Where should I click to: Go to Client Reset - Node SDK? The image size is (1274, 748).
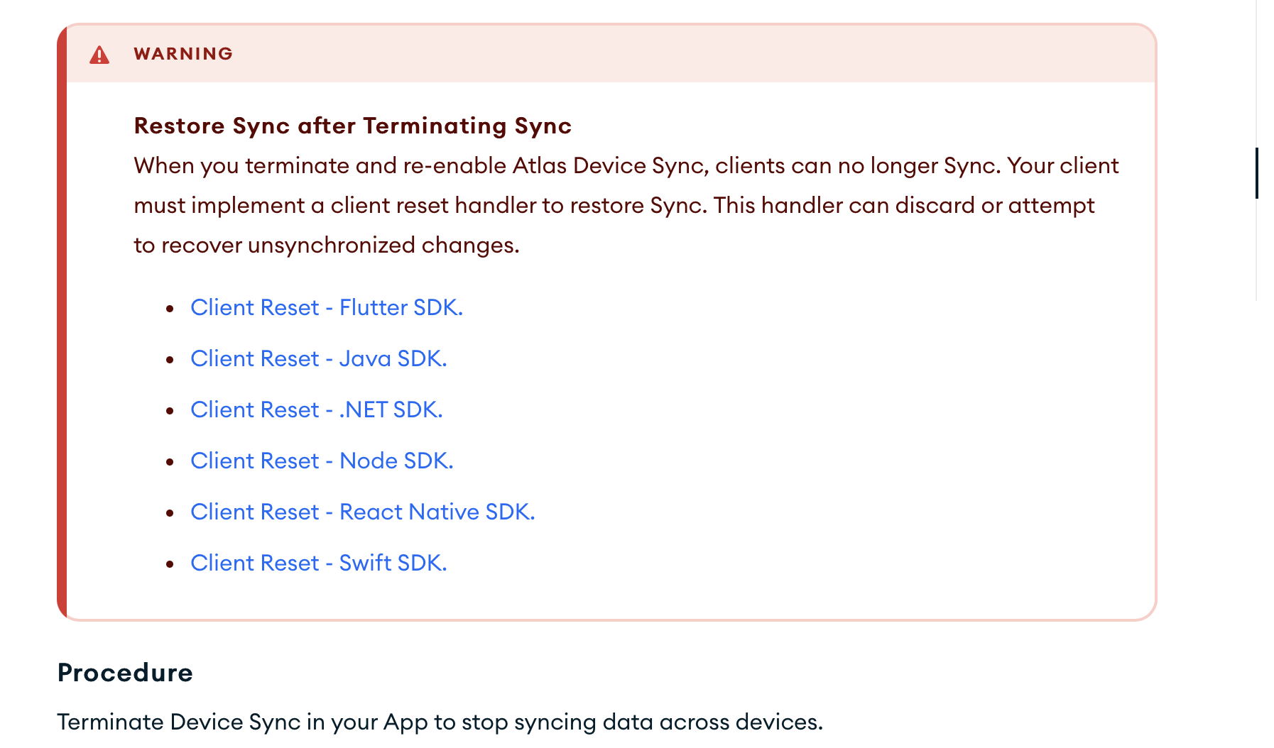point(322,461)
